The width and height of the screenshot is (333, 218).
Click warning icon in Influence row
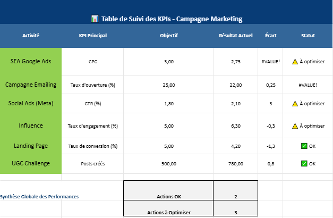(295, 126)
